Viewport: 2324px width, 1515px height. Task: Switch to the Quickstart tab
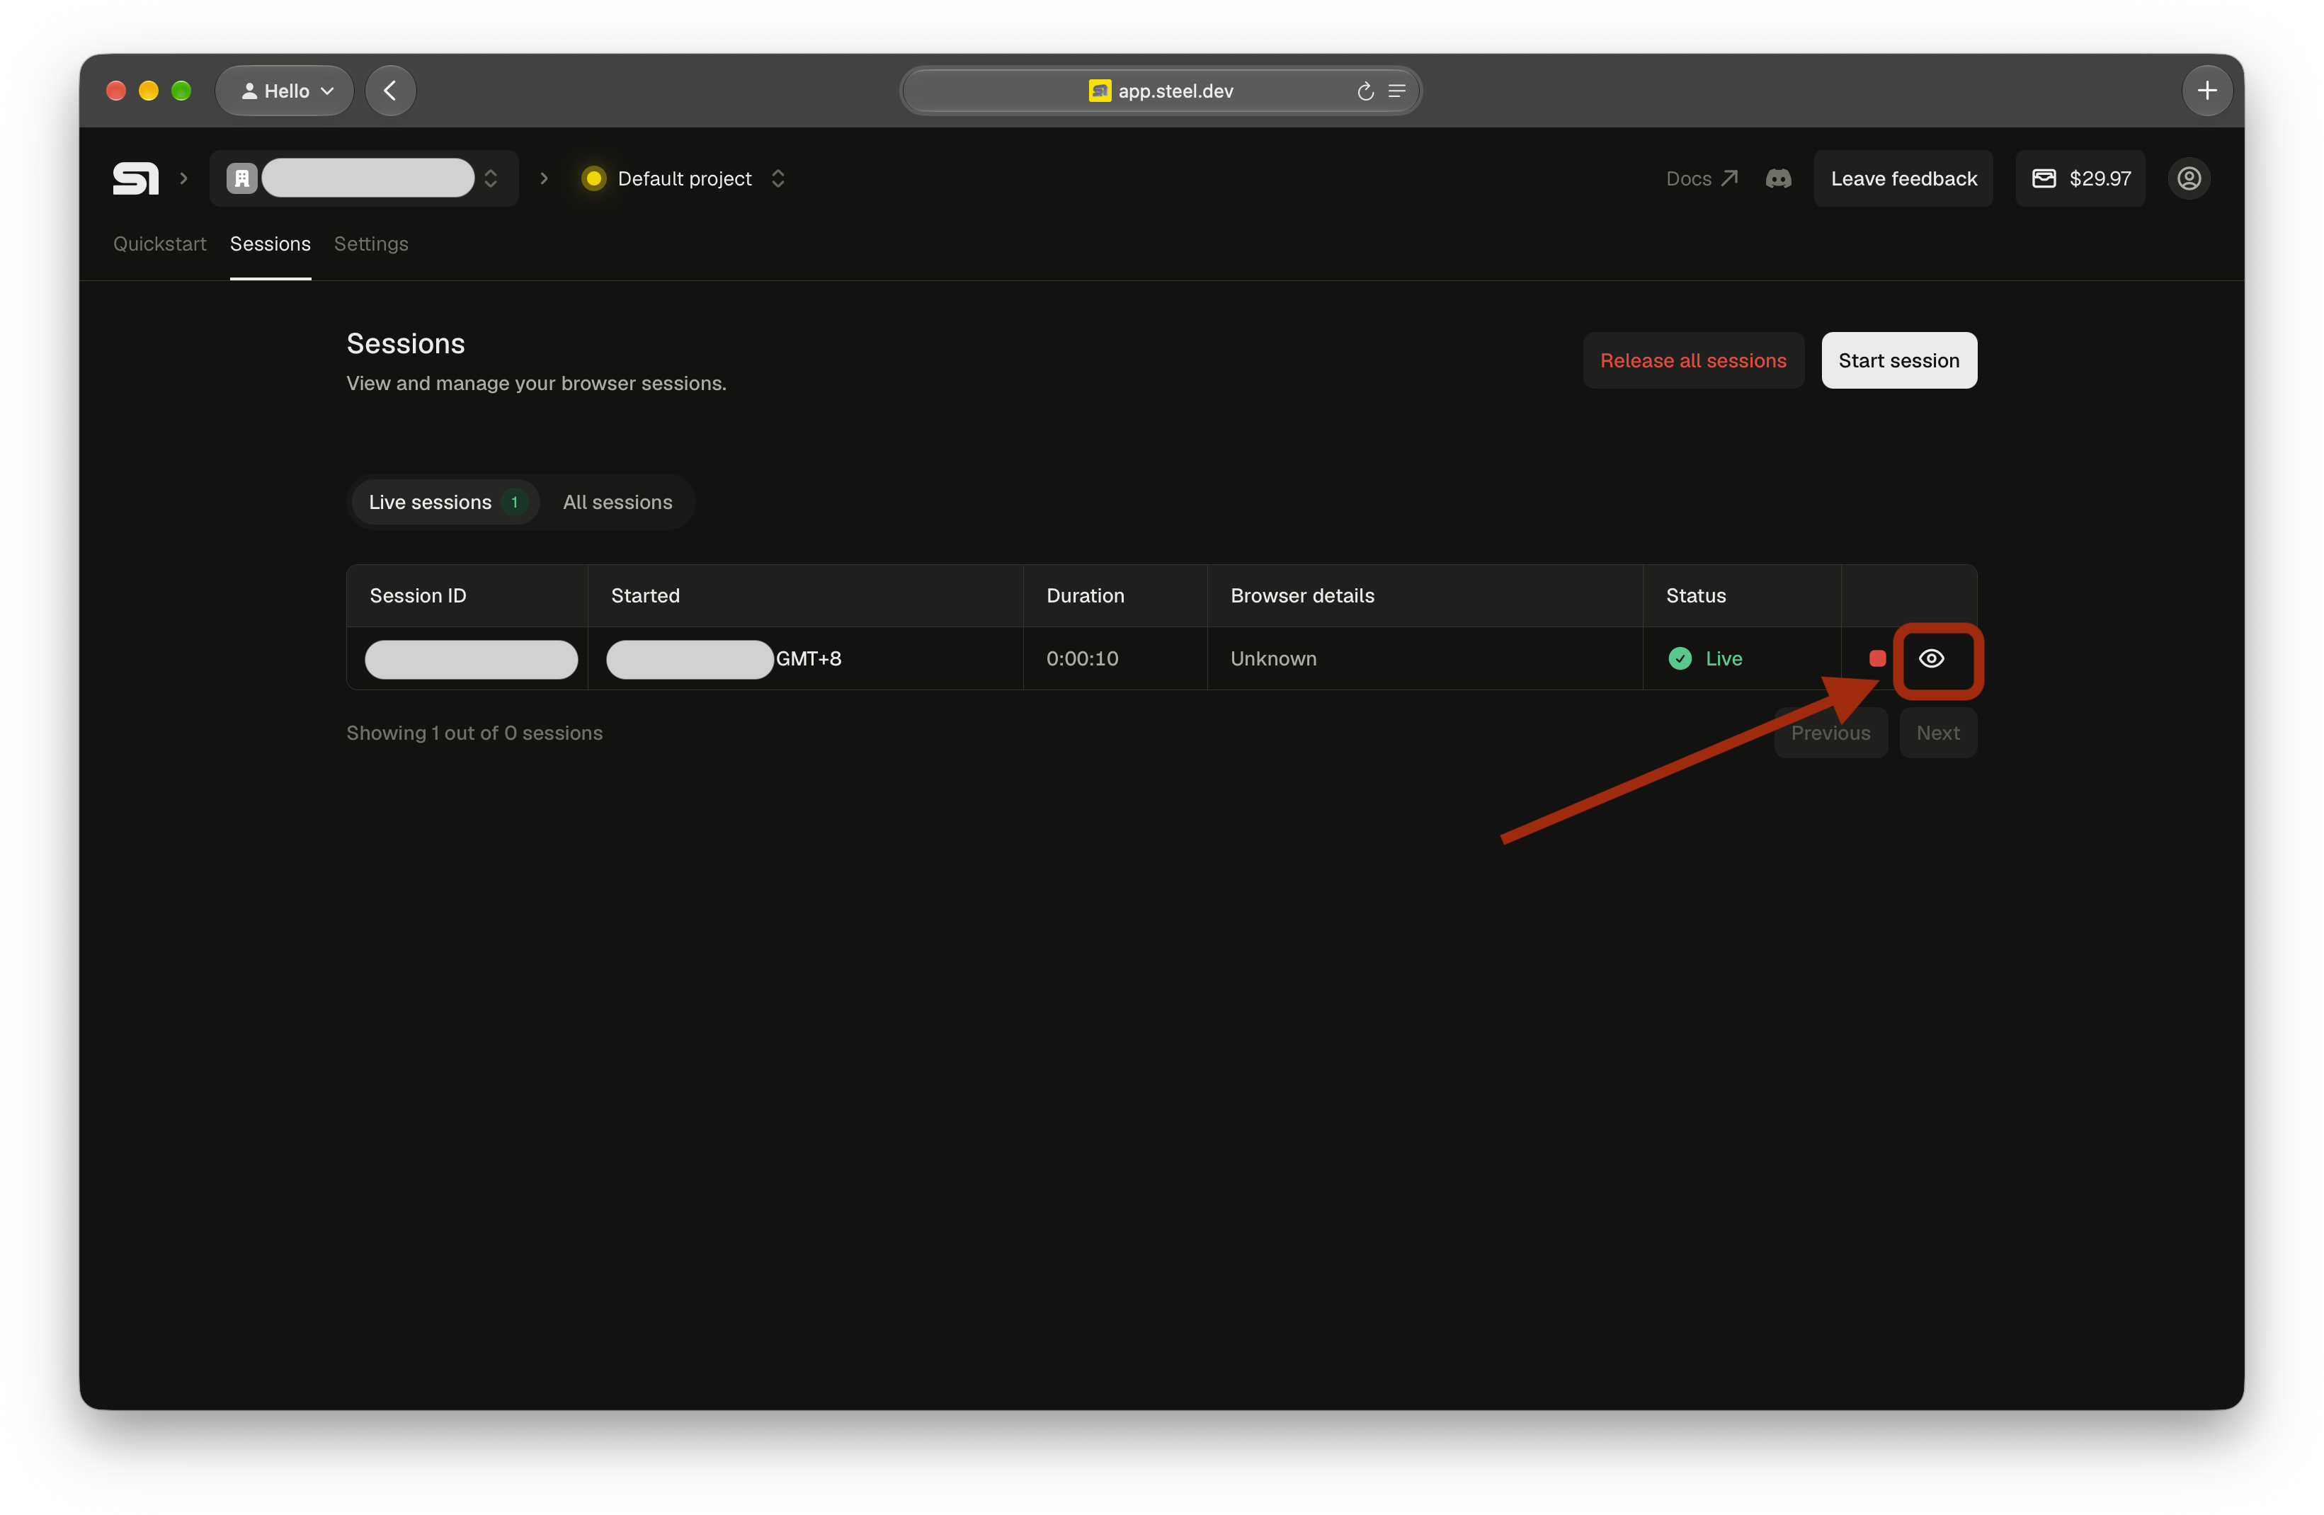click(x=160, y=244)
